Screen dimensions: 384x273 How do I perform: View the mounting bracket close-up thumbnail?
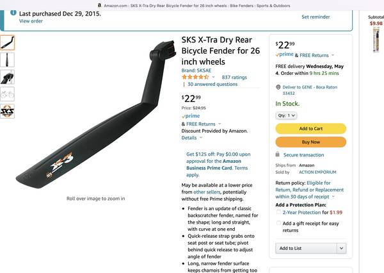click(x=7, y=78)
